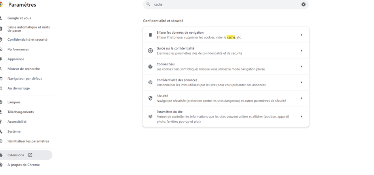The height and width of the screenshot is (175, 374).
Task: Open Confidentialité et sécurité in the sidebar
Action: pyautogui.click(x=27, y=40)
